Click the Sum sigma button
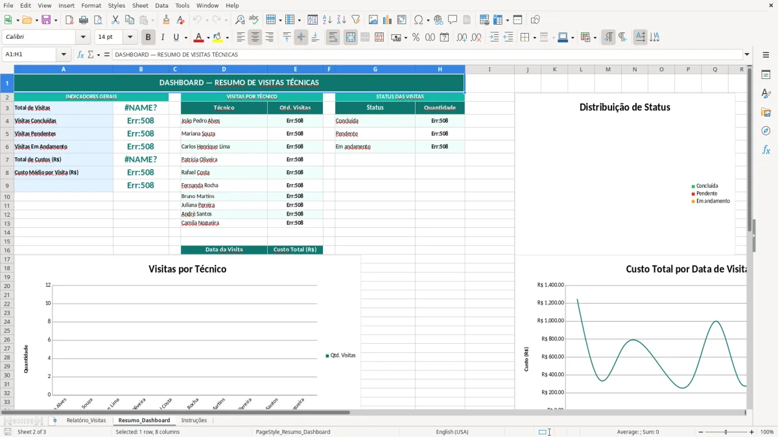The image size is (778, 437). (x=90, y=55)
